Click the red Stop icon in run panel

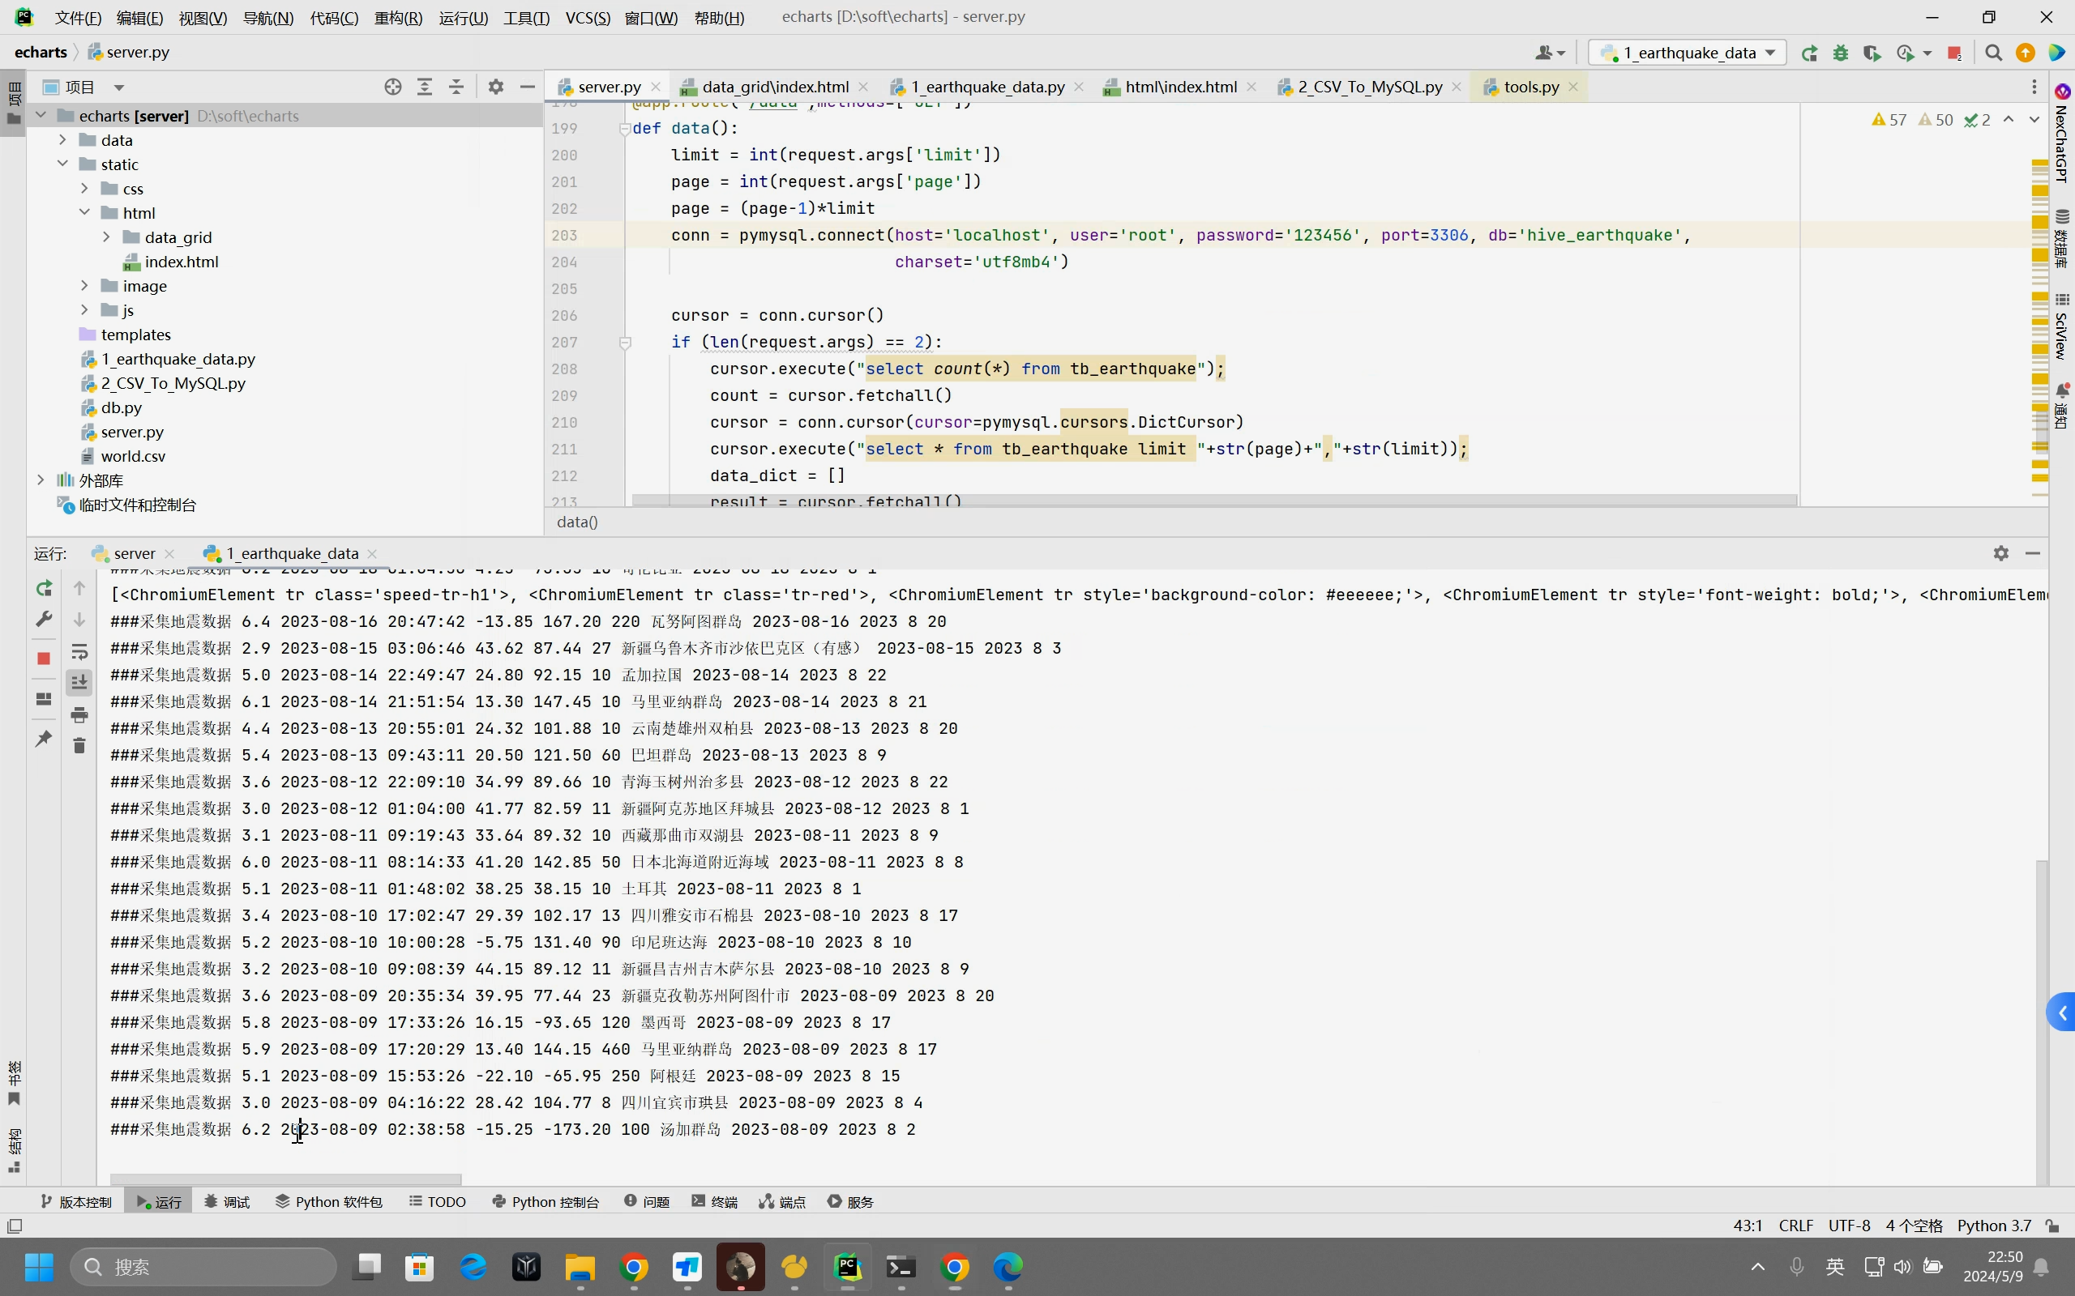[44, 659]
